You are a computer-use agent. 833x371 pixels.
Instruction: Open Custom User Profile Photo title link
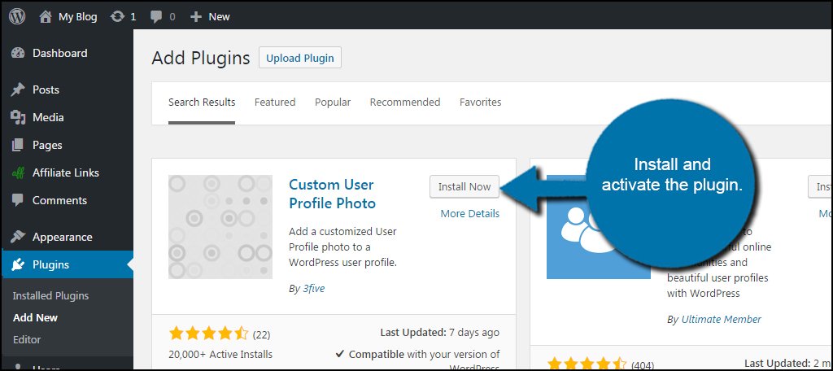click(332, 194)
